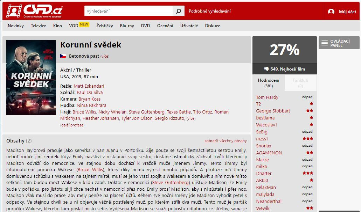Expand more titles with (více) after Betonová past
361x212 pixels.
click(105, 56)
